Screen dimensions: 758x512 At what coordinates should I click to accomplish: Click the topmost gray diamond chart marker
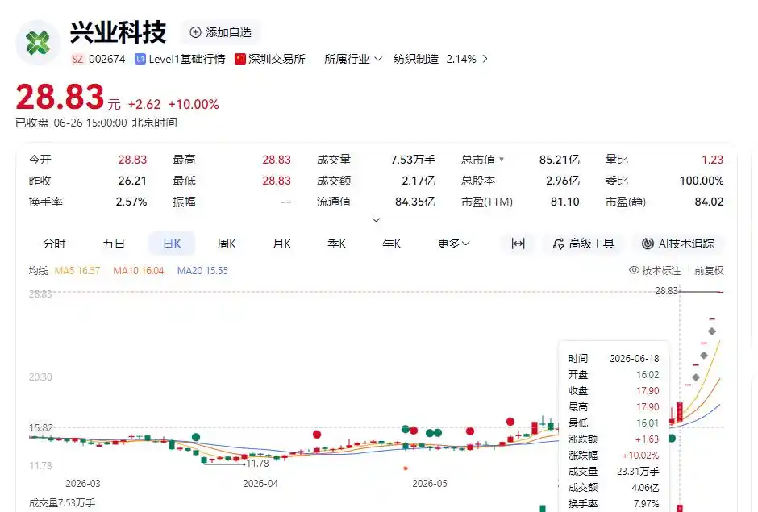pyautogui.click(x=711, y=331)
